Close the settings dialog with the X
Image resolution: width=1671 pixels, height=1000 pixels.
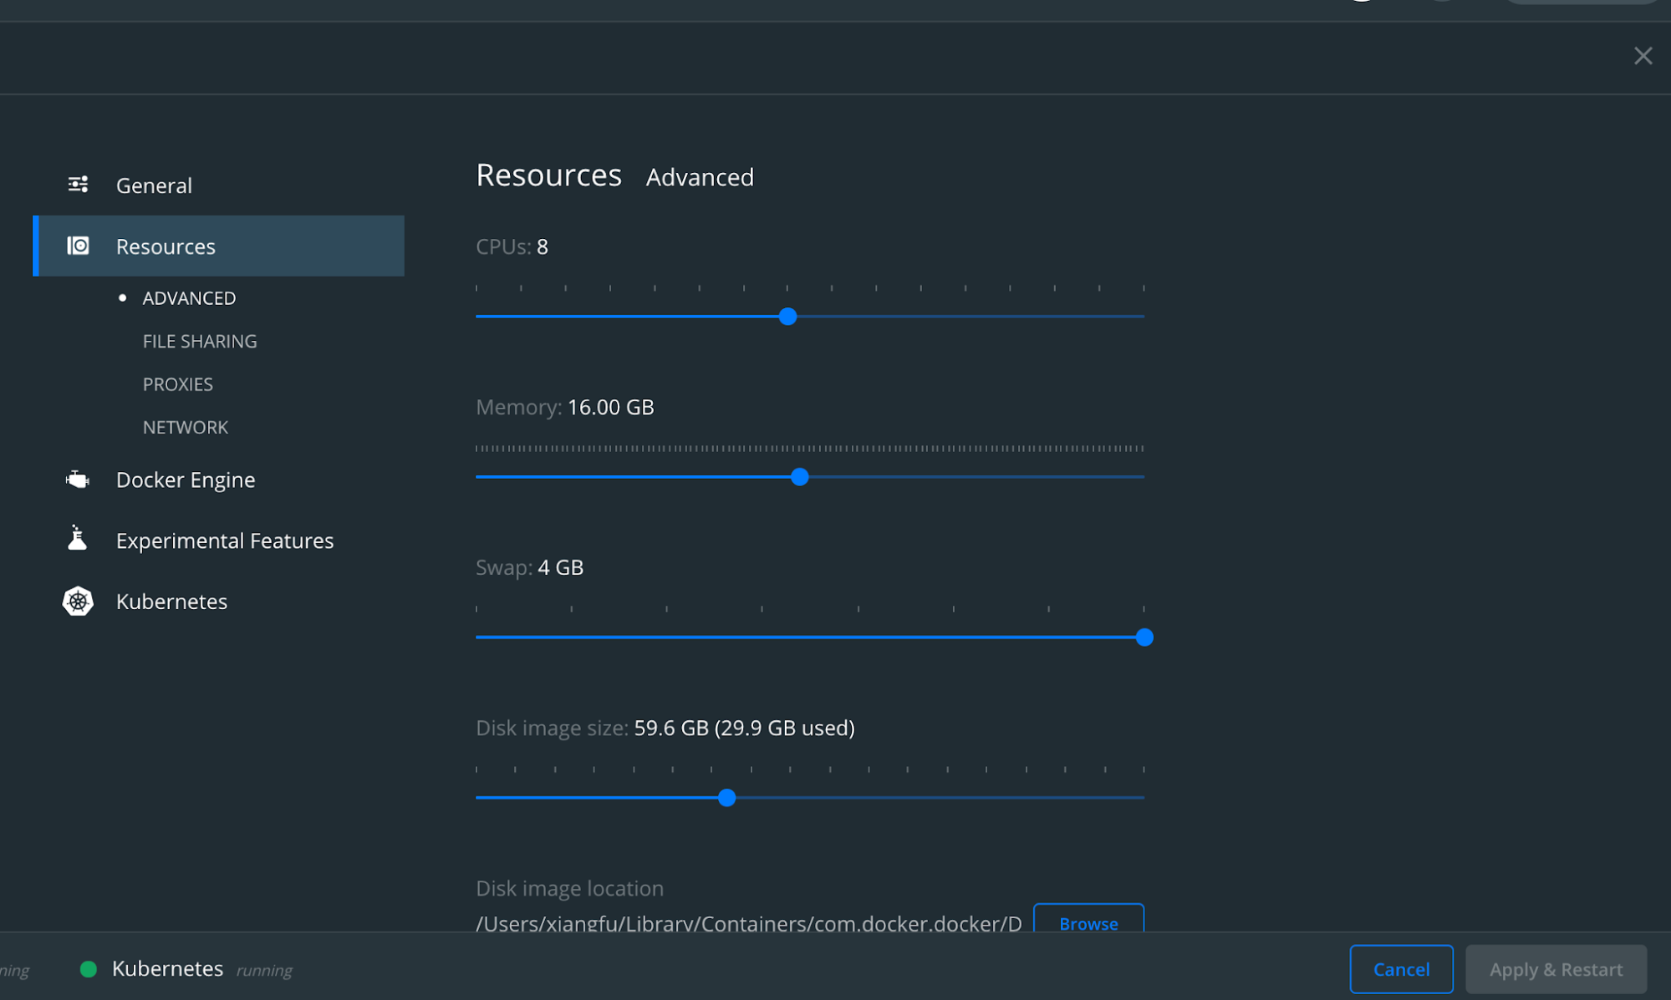(x=1643, y=55)
